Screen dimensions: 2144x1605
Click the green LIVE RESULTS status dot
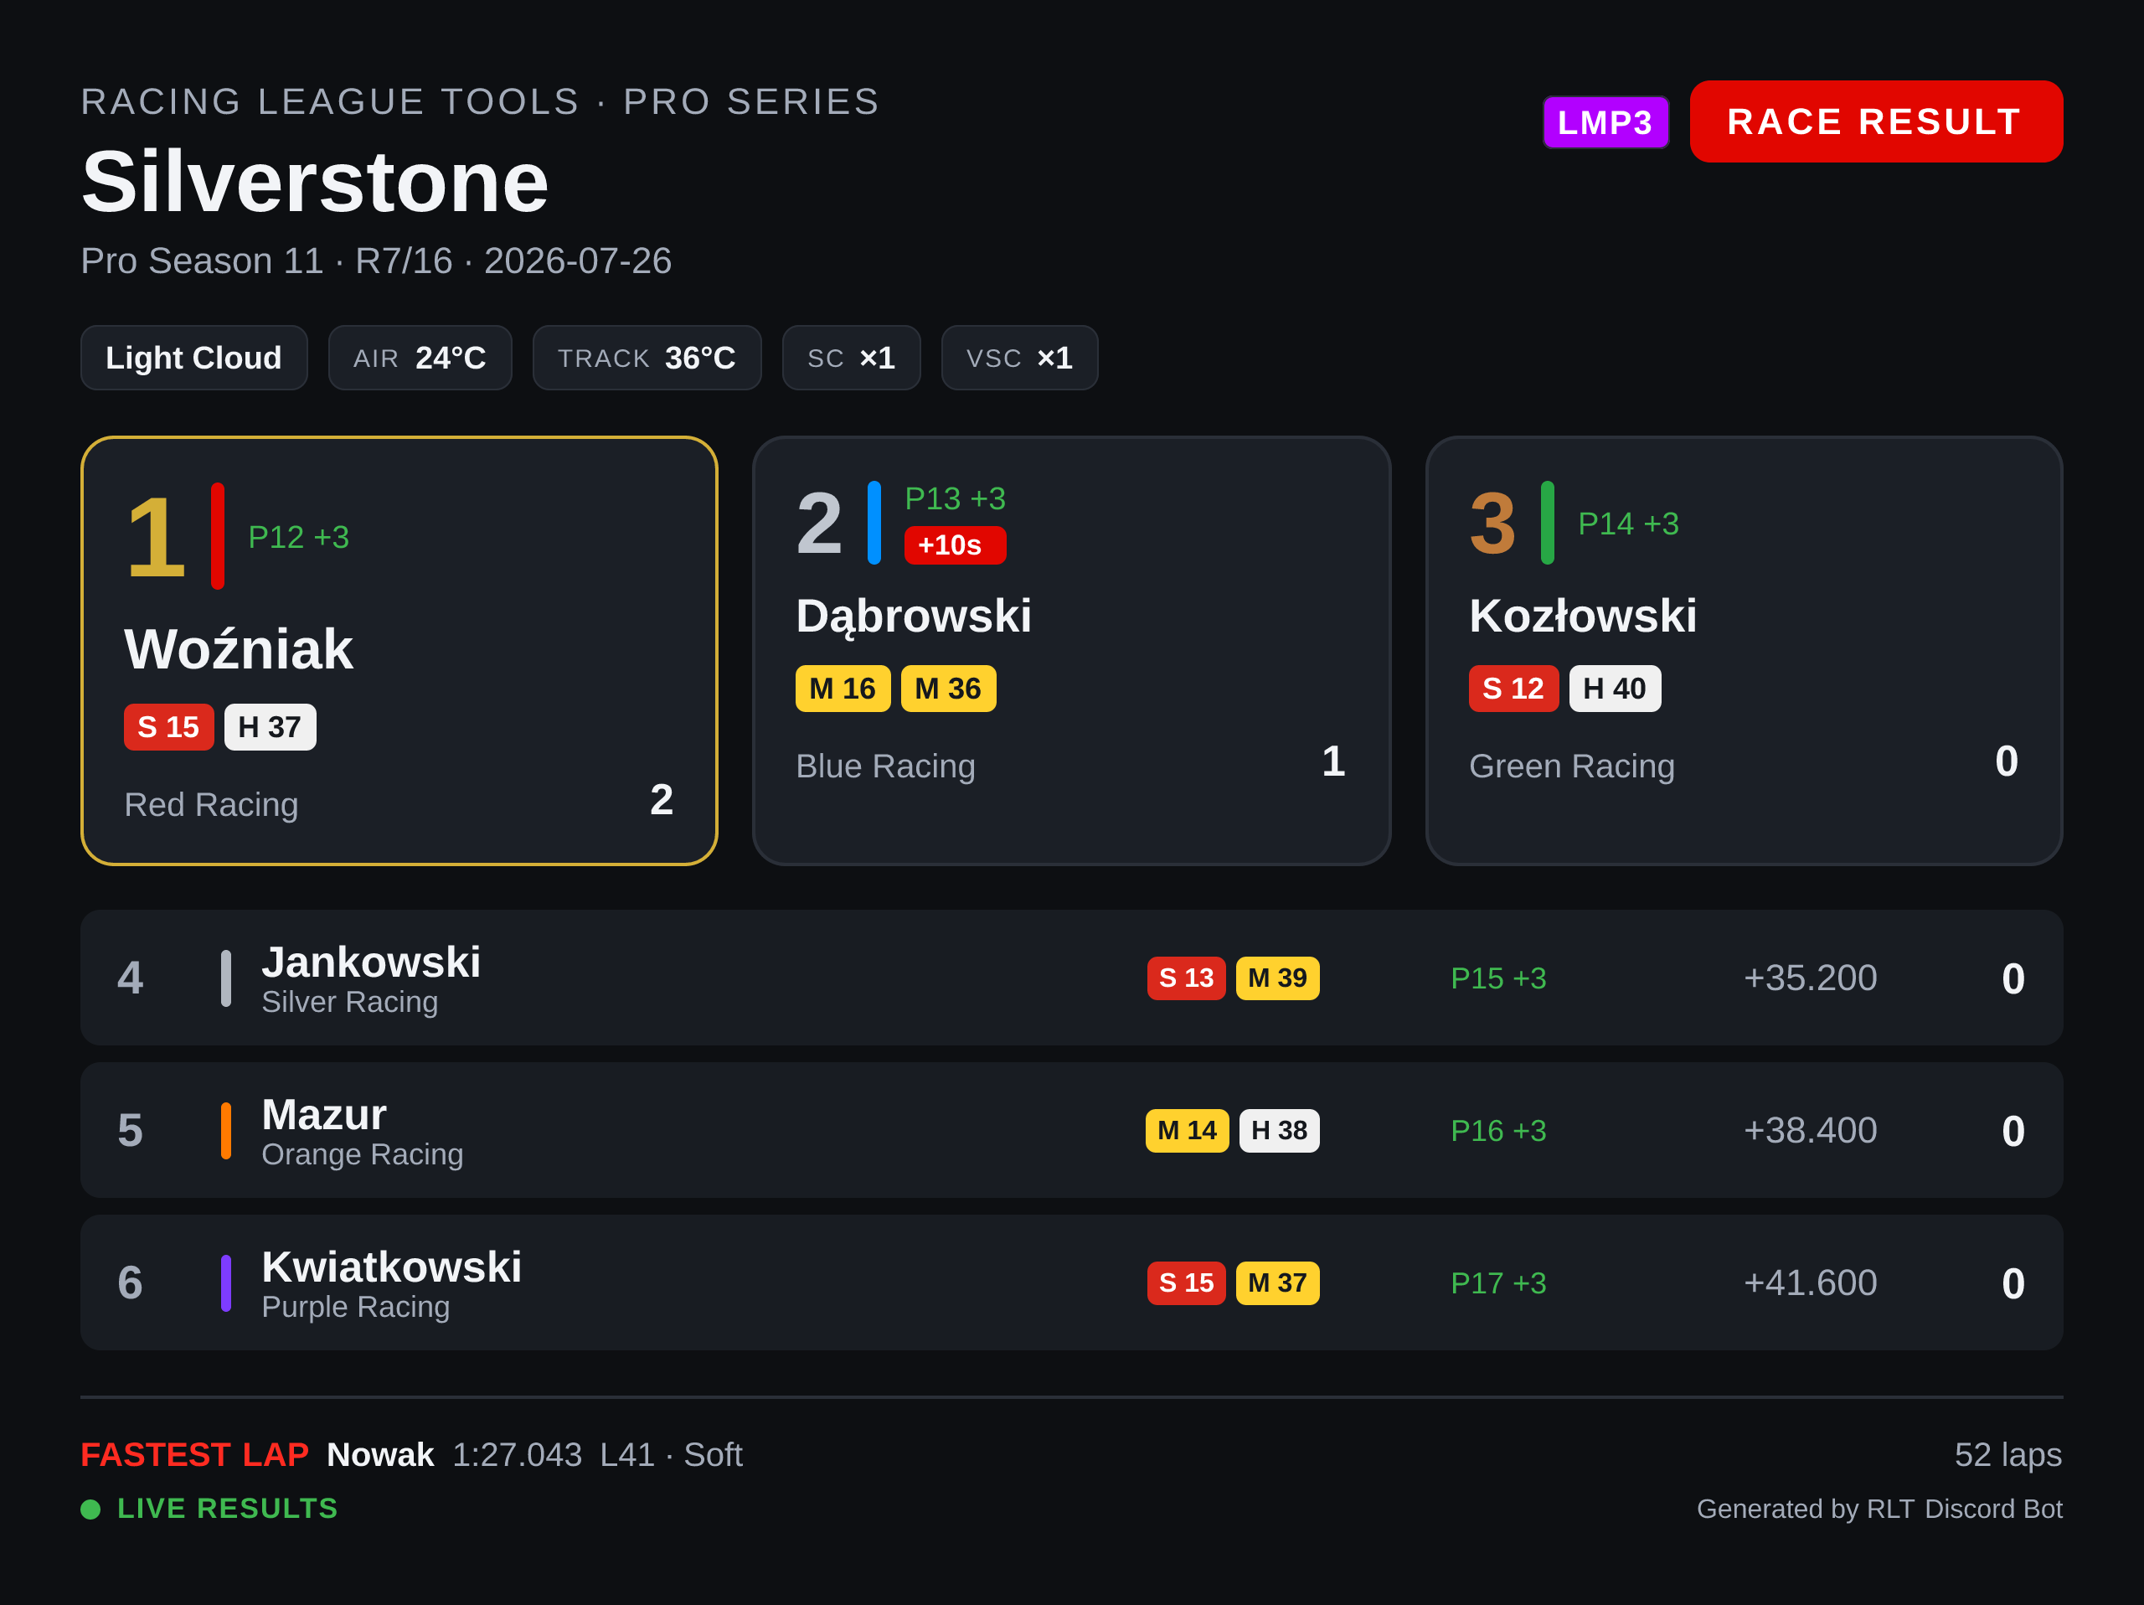(90, 1509)
